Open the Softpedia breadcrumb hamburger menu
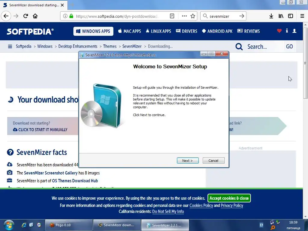 pyautogui.click(x=10, y=47)
